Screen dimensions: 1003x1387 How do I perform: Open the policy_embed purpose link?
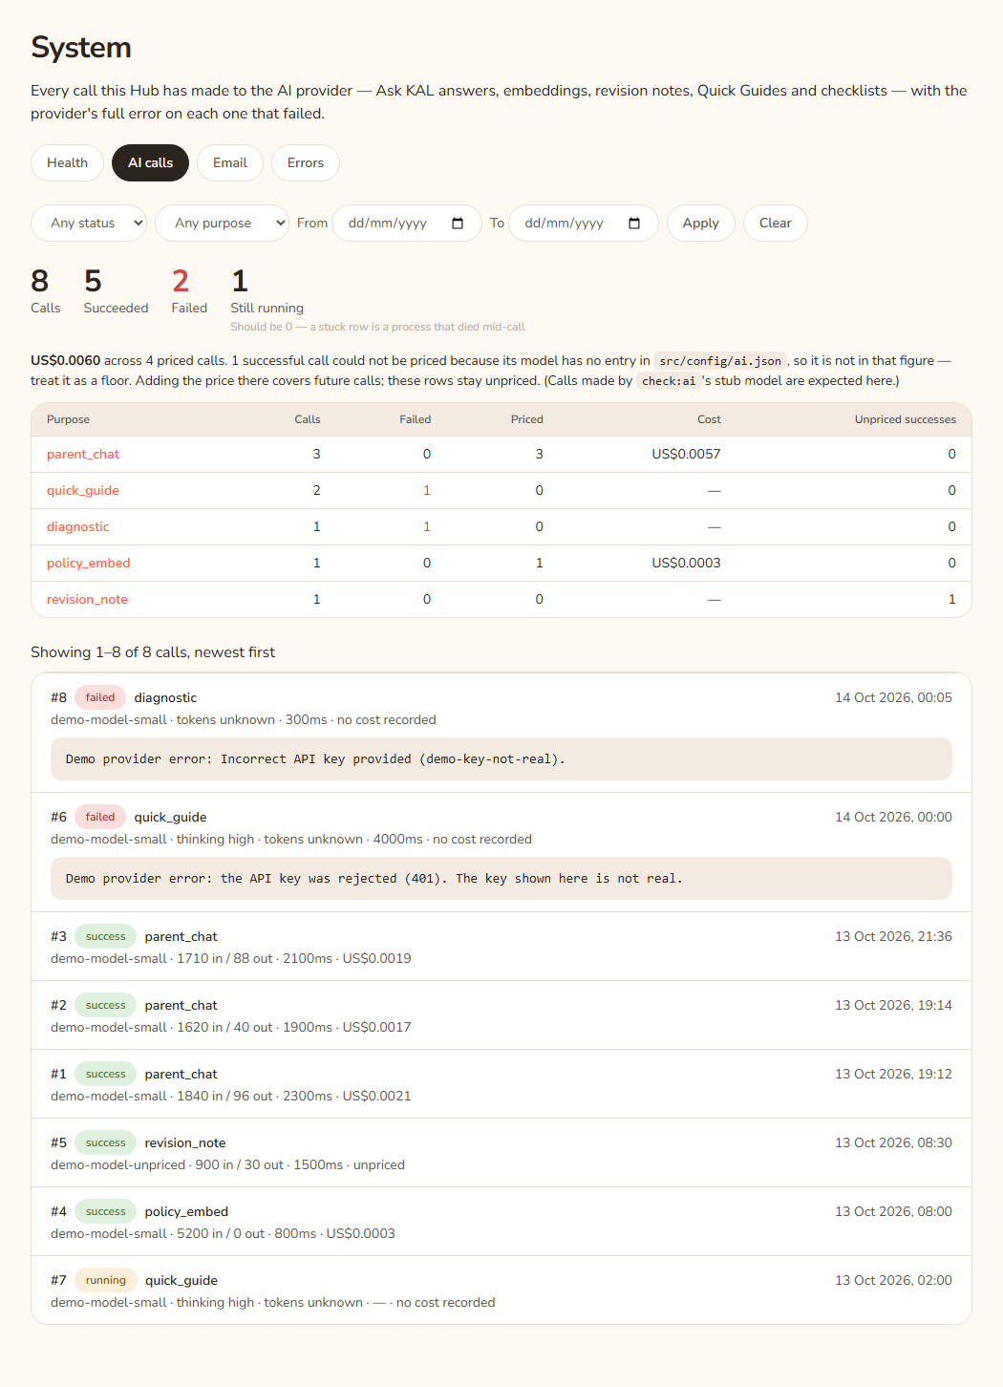click(89, 564)
